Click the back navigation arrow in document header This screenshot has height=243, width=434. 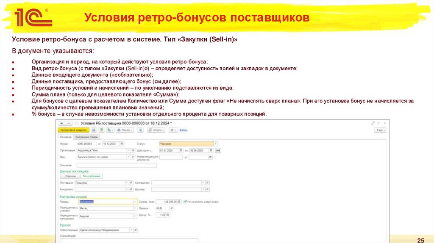coord(62,123)
